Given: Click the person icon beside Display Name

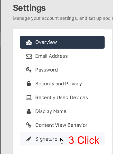Looking at the screenshot, I should click(x=29, y=111).
